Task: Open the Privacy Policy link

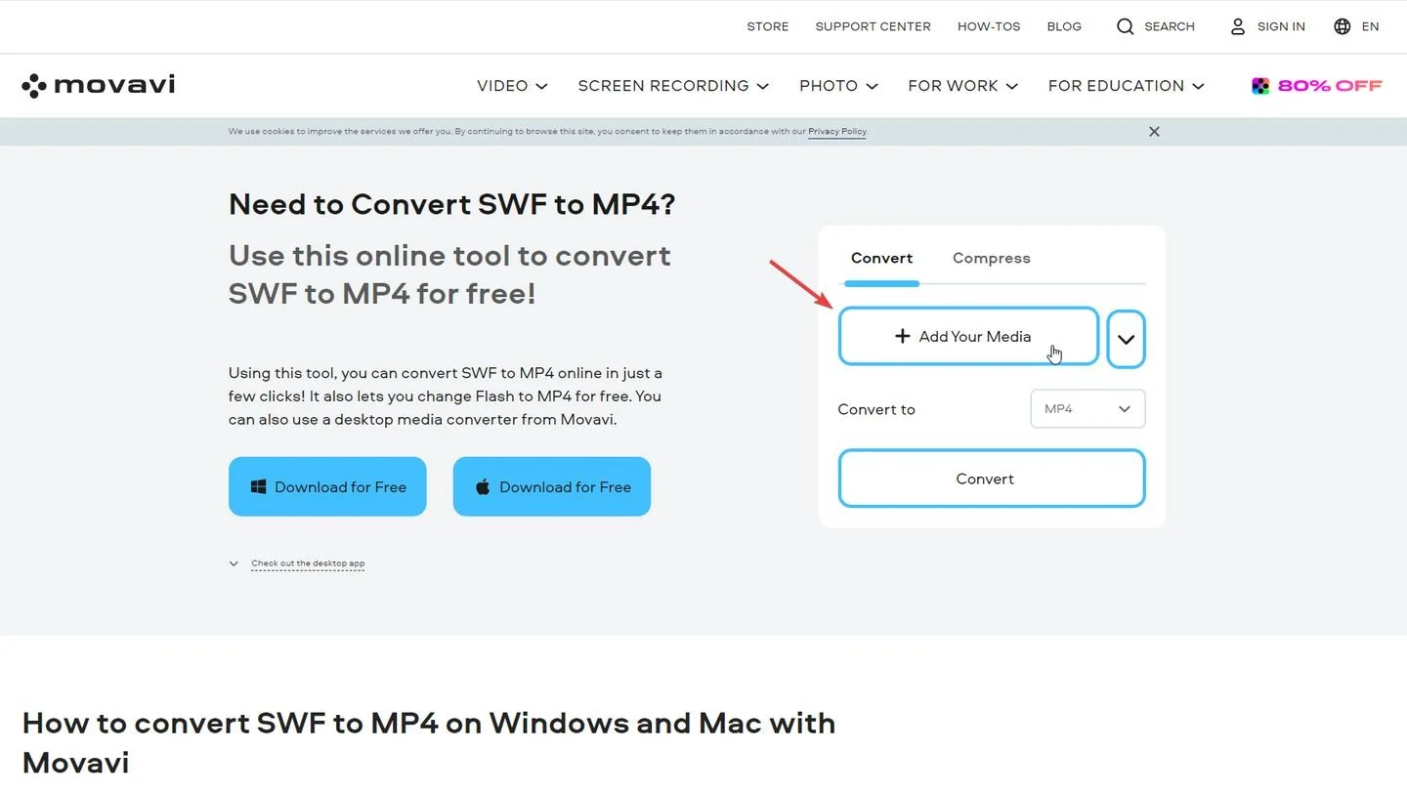Action: [x=837, y=132]
